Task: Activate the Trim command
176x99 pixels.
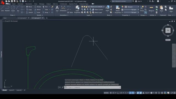Action: (45, 7)
